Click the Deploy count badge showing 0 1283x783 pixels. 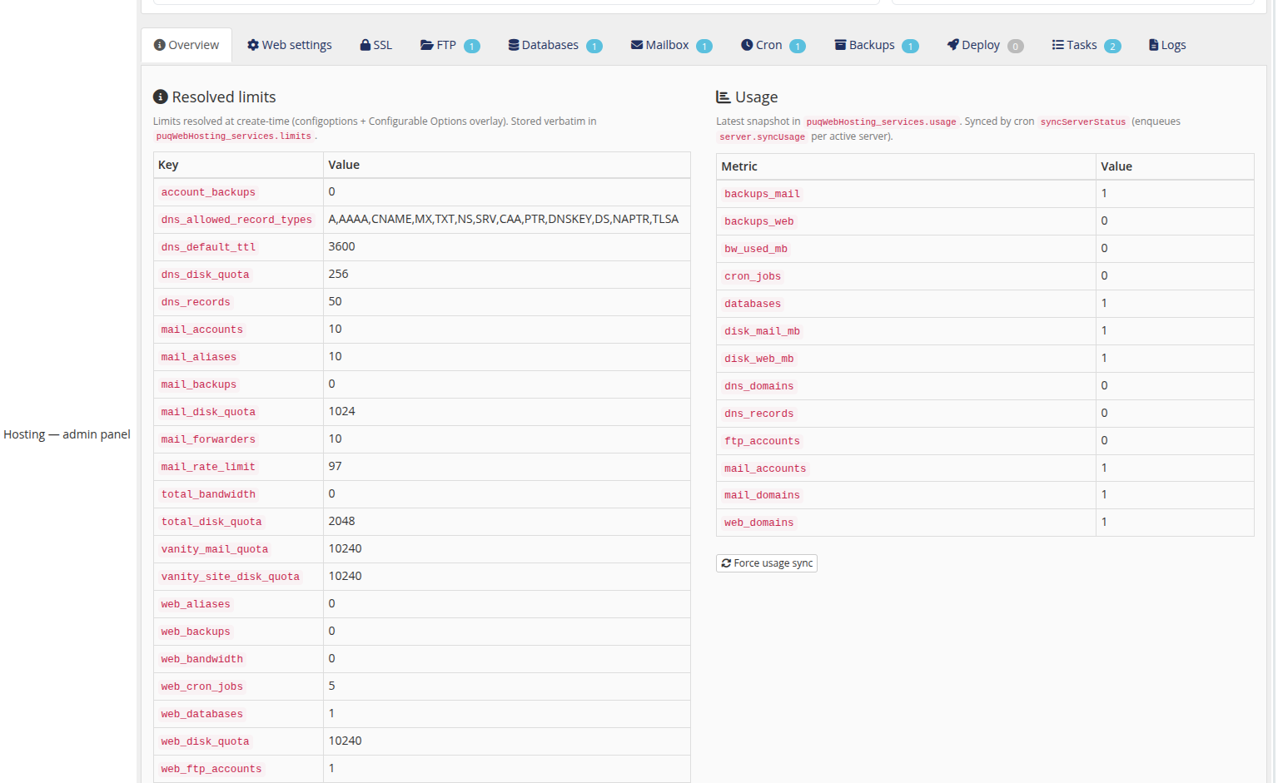(x=1016, y=46)
